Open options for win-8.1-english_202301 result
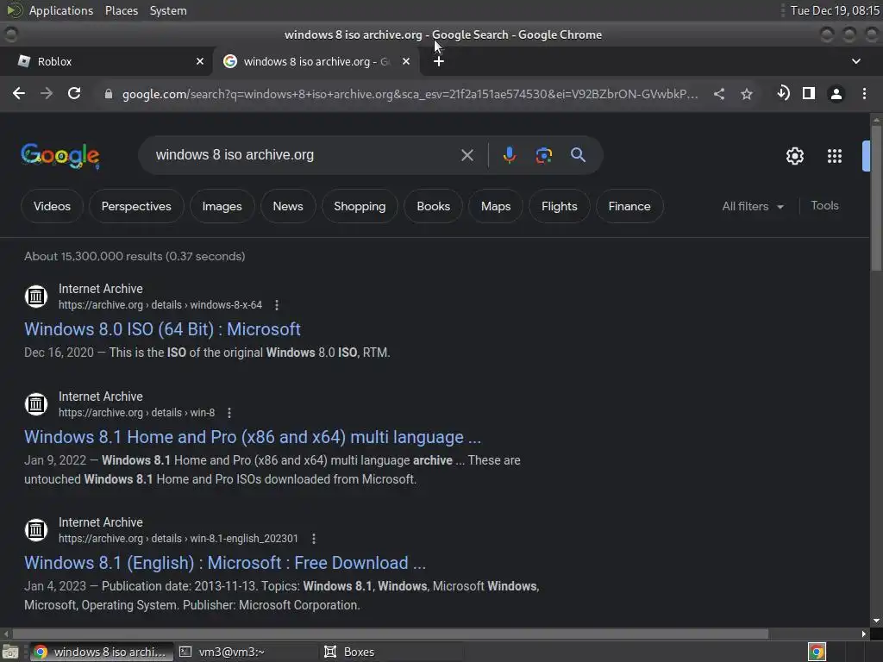 pyautogui.click(x=314, y=539)
